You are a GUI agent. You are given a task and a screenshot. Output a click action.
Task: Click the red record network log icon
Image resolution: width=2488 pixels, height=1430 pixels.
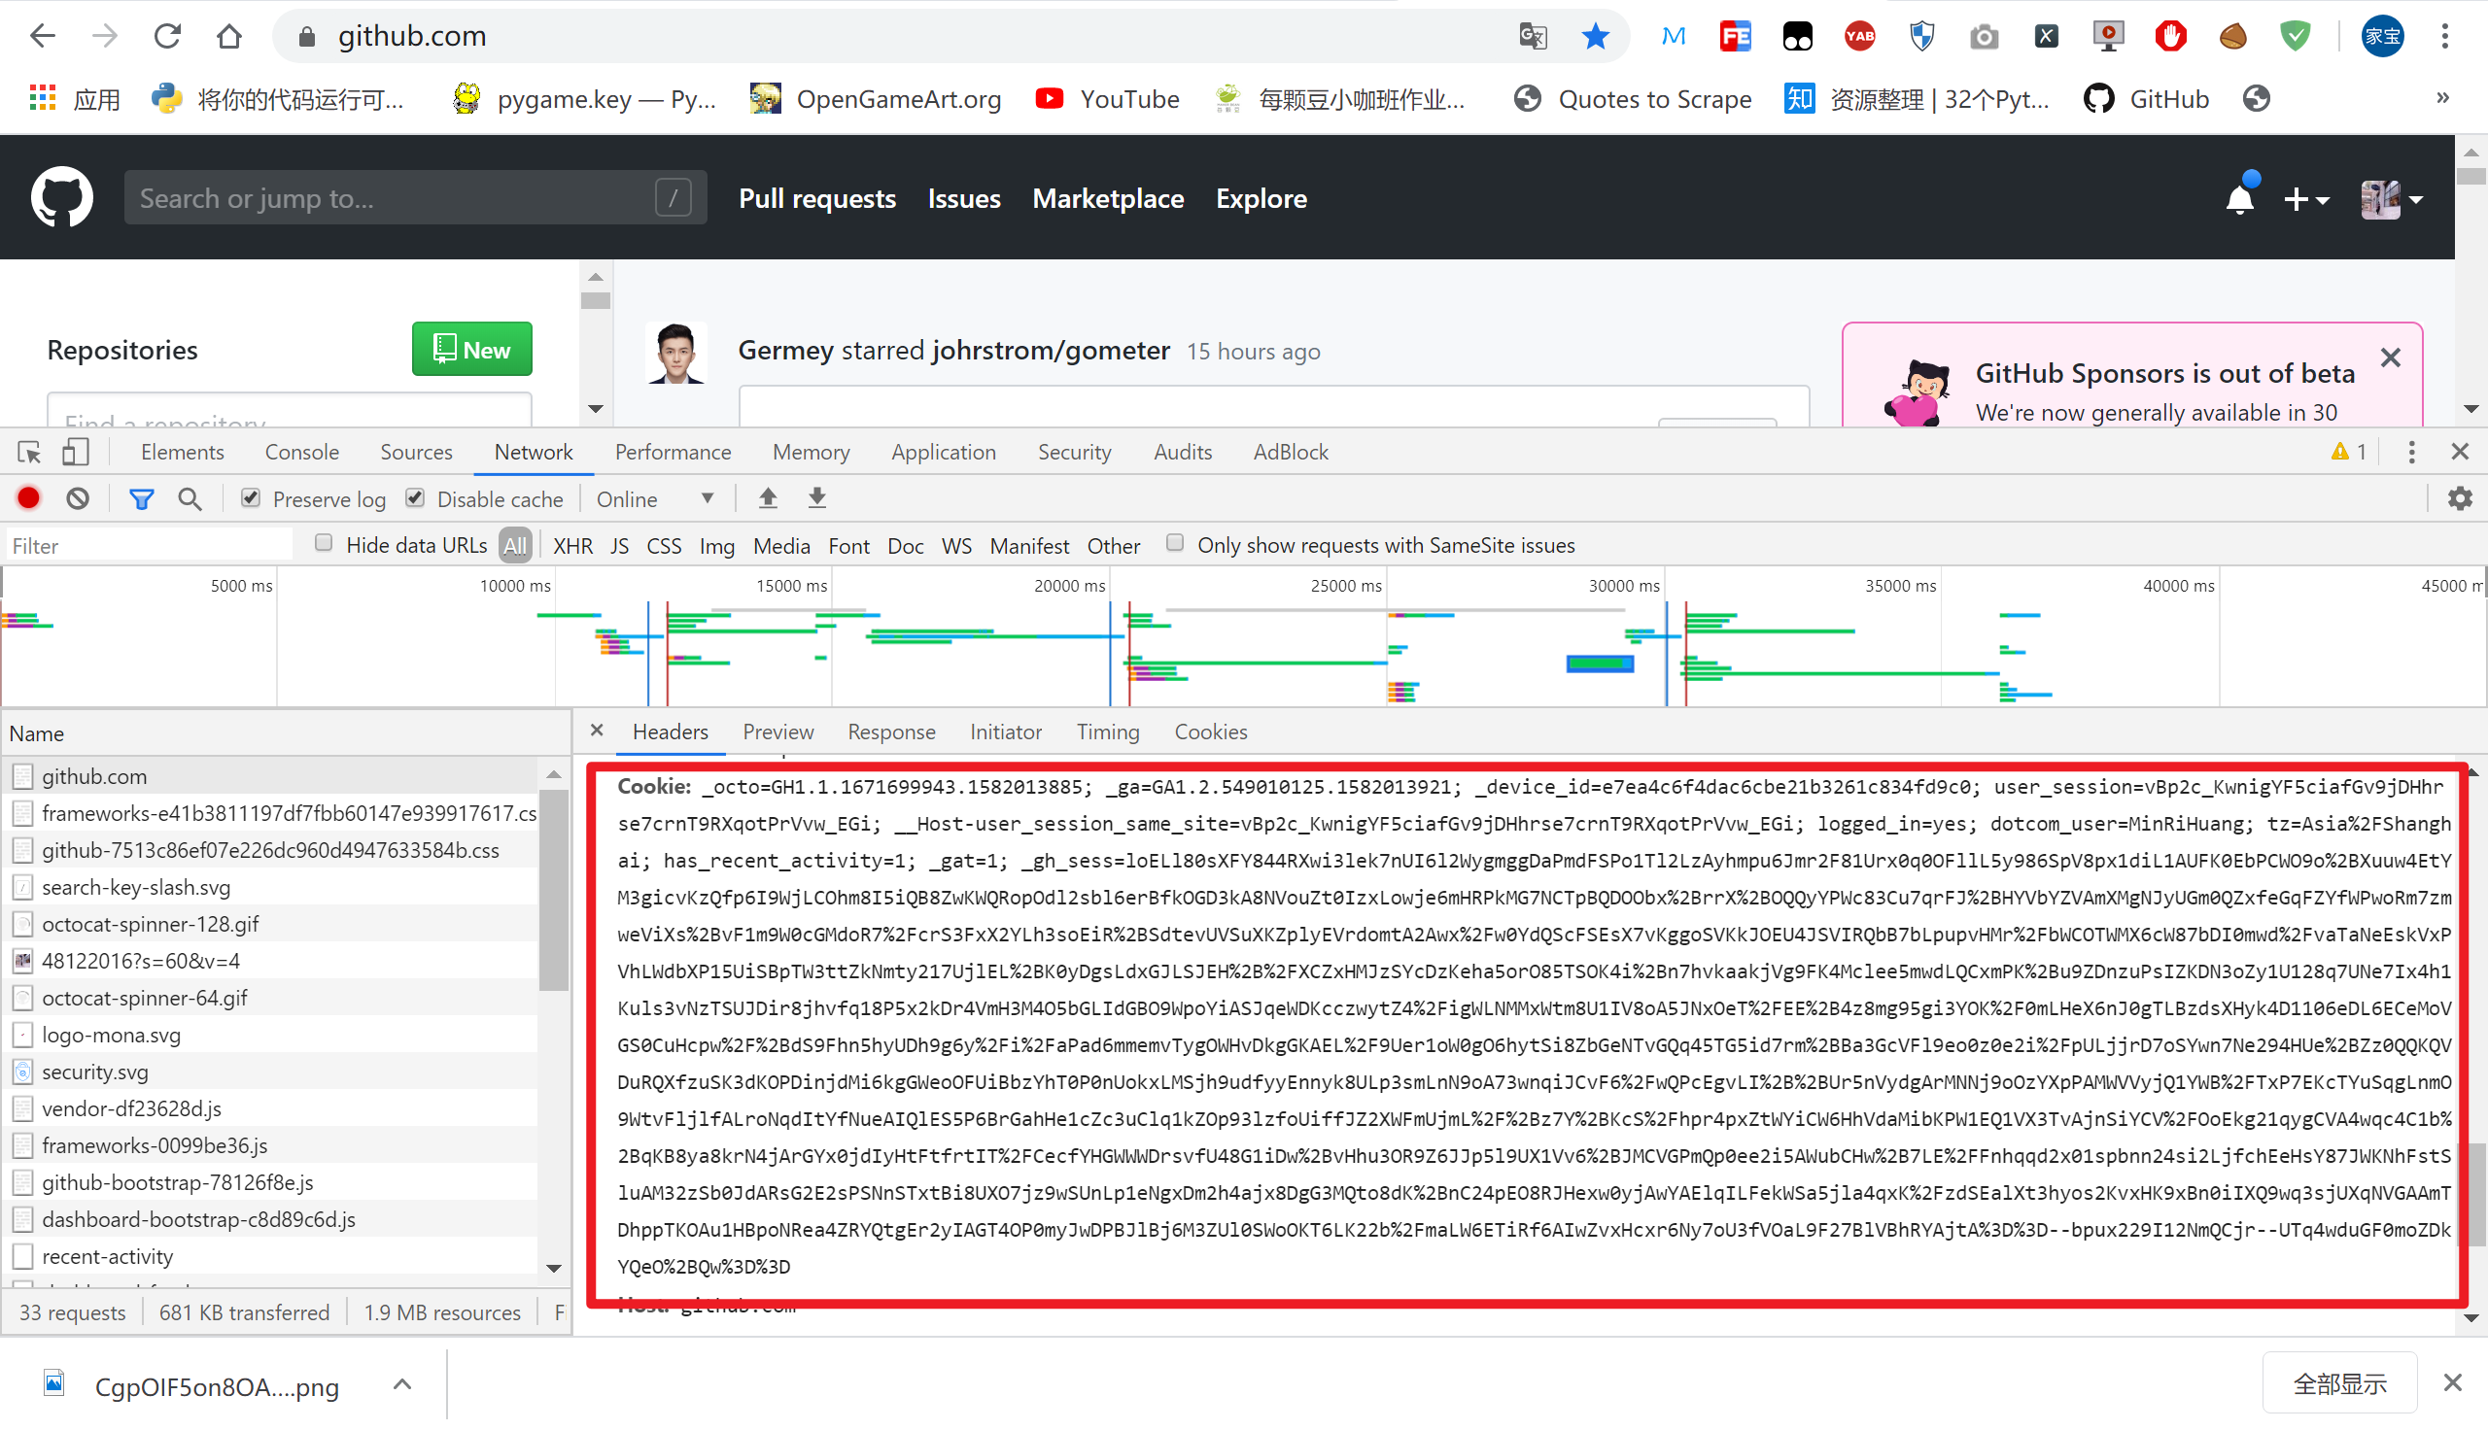[28, 499]
